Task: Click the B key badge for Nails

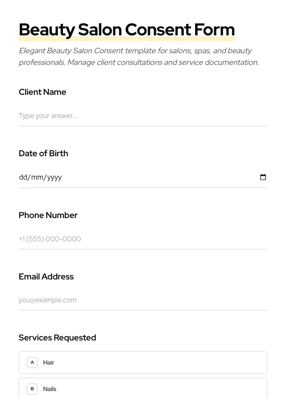Action: click(32, 389)
